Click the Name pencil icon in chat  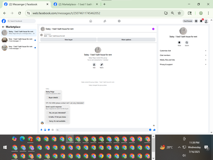coord(101,64)
